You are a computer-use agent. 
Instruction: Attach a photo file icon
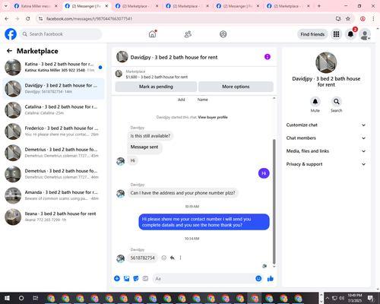click(126, 279)
